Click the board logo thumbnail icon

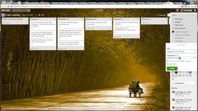coord(3,15)
